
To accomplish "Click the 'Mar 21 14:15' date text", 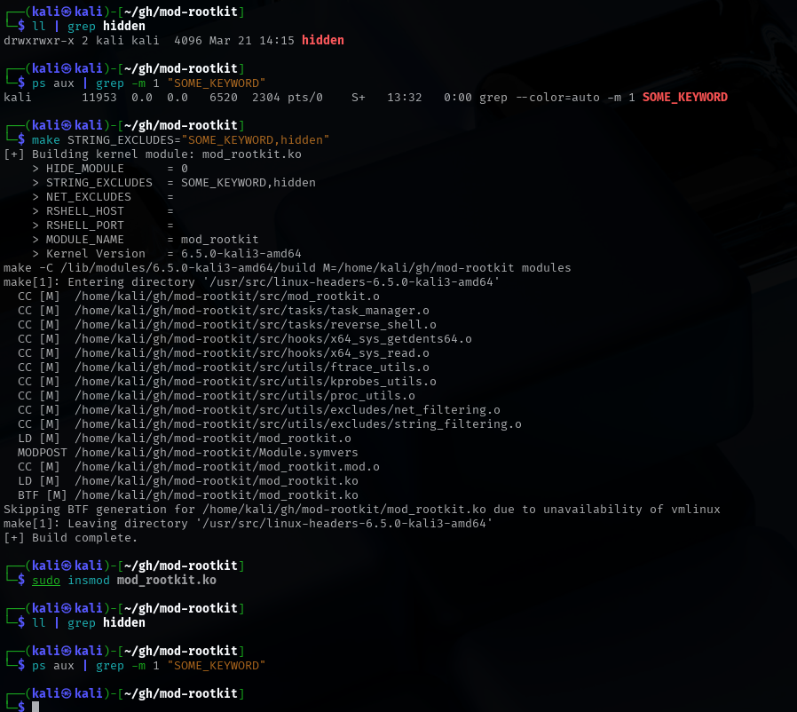I will 251,40.
